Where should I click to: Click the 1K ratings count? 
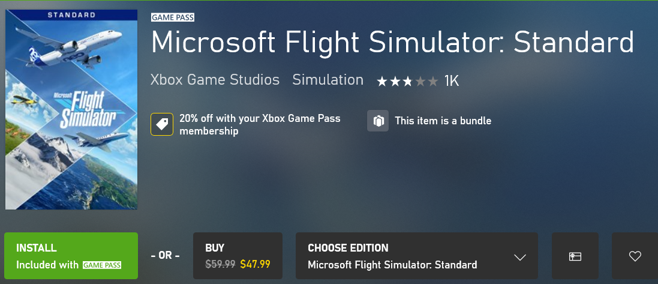pyautogui.click(x=452, y=81)
